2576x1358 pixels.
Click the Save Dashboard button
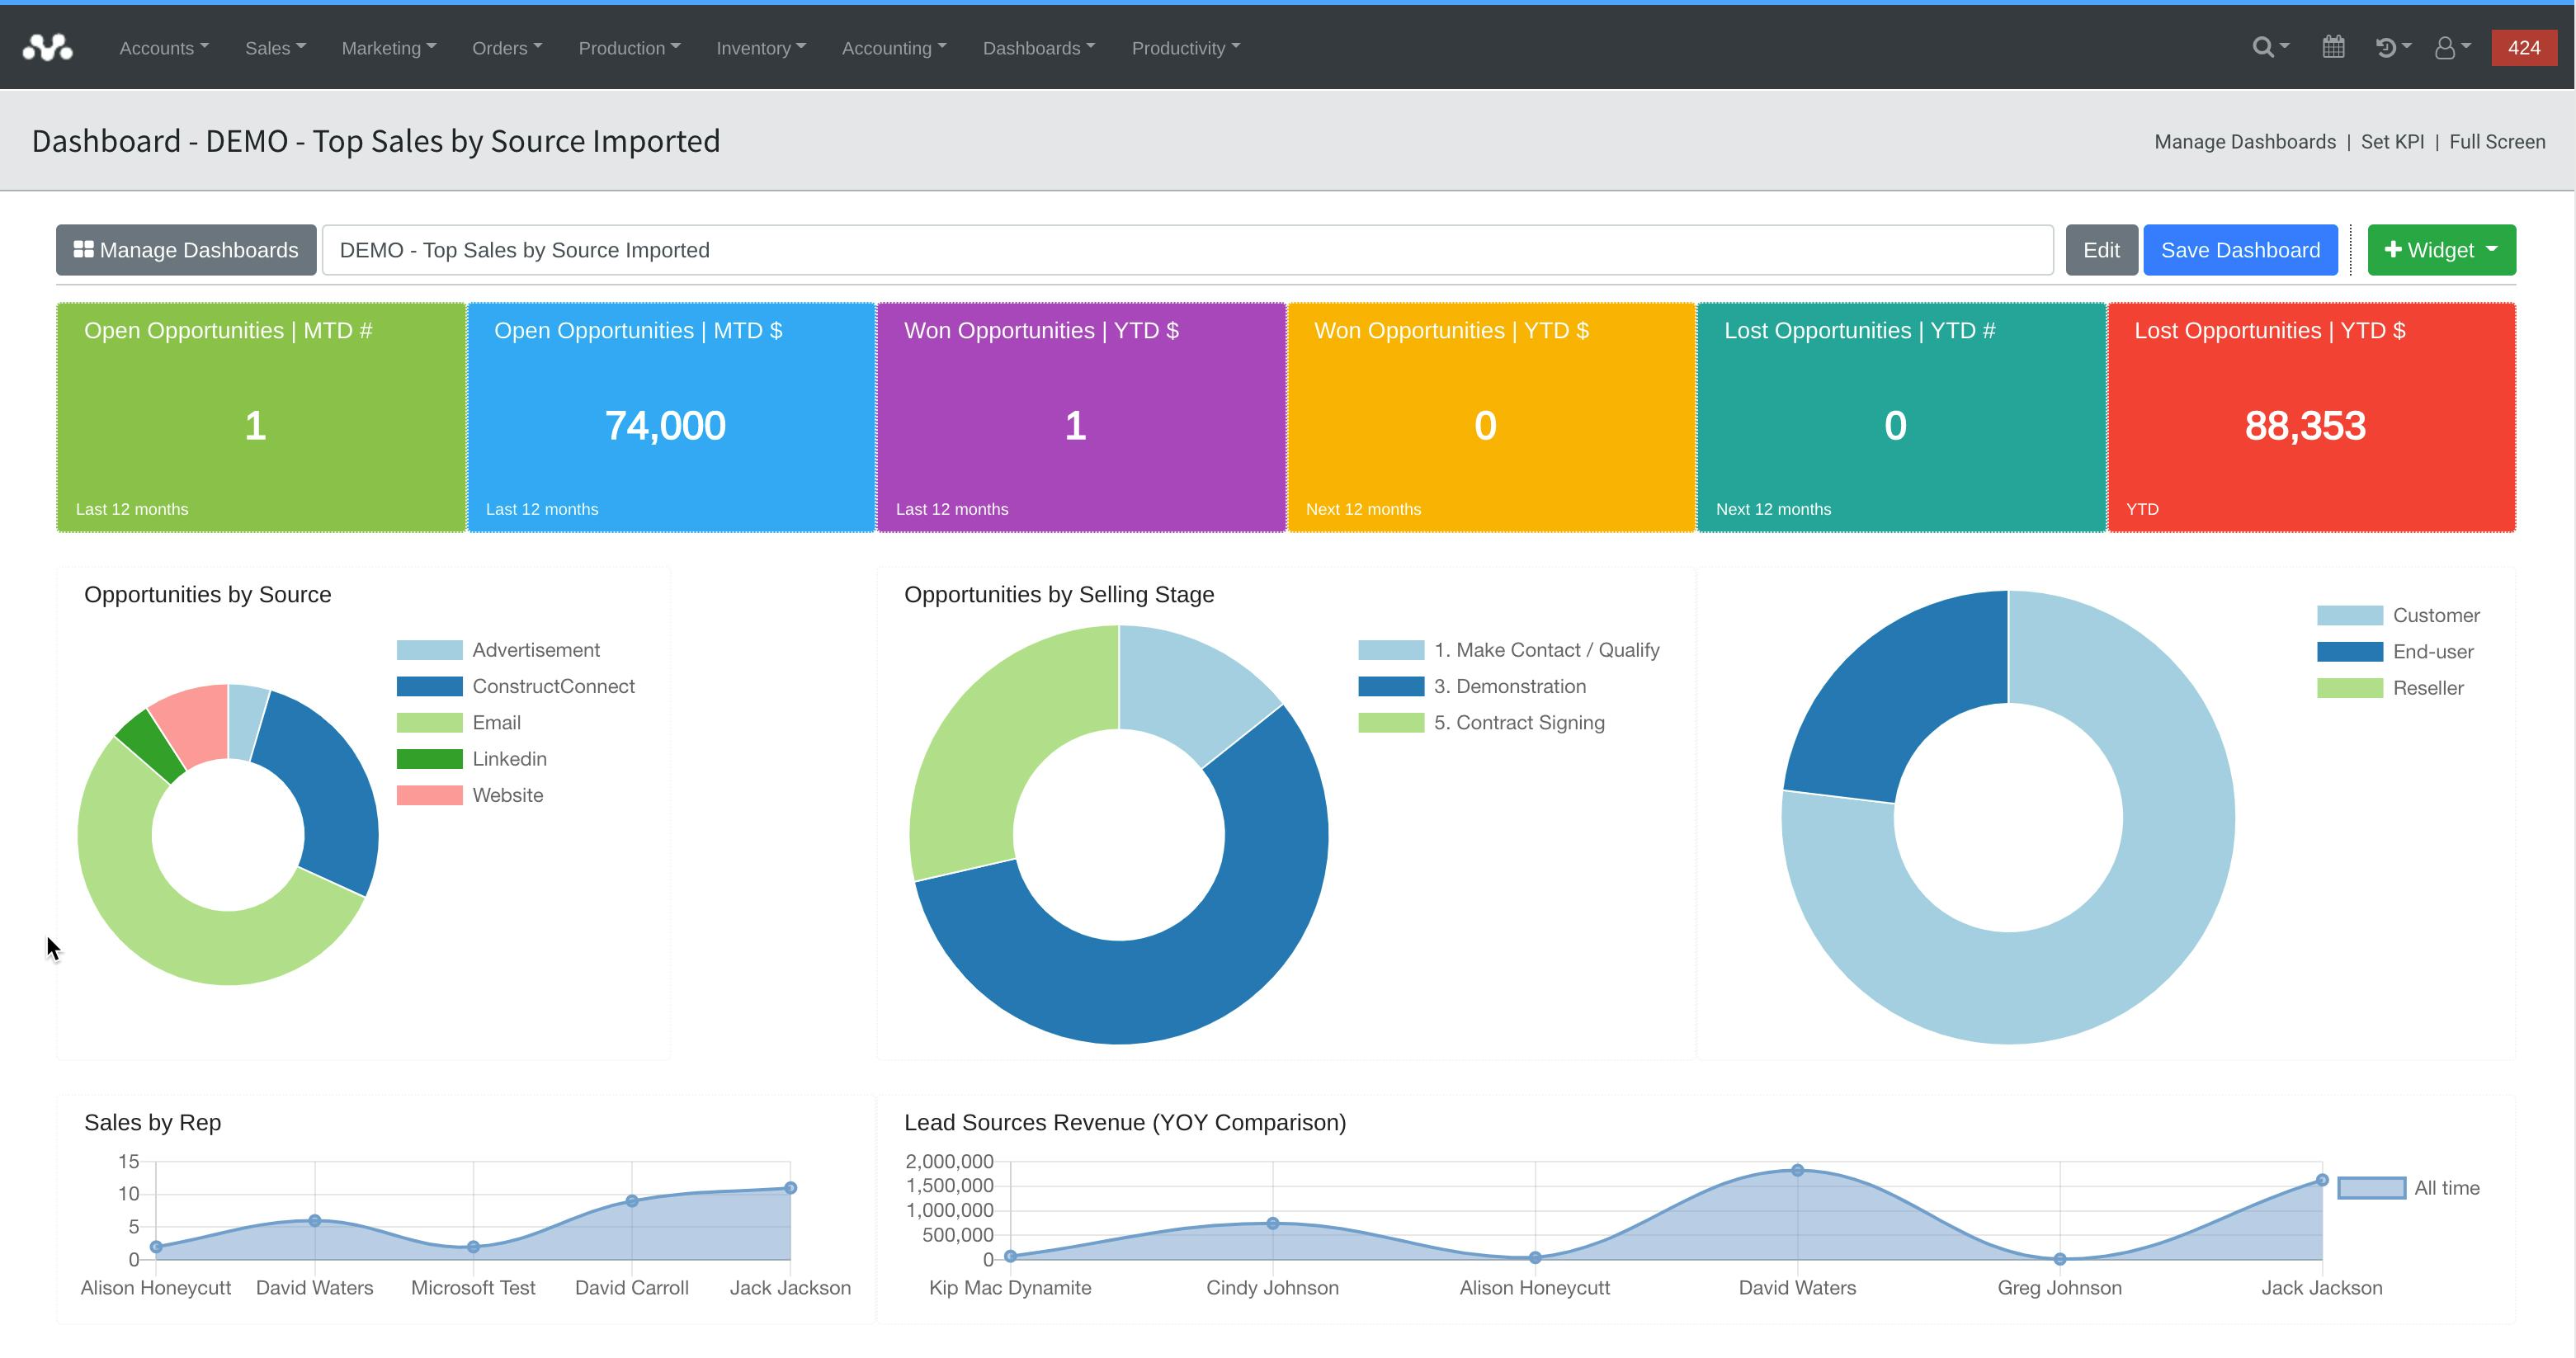click(2240, 249)
